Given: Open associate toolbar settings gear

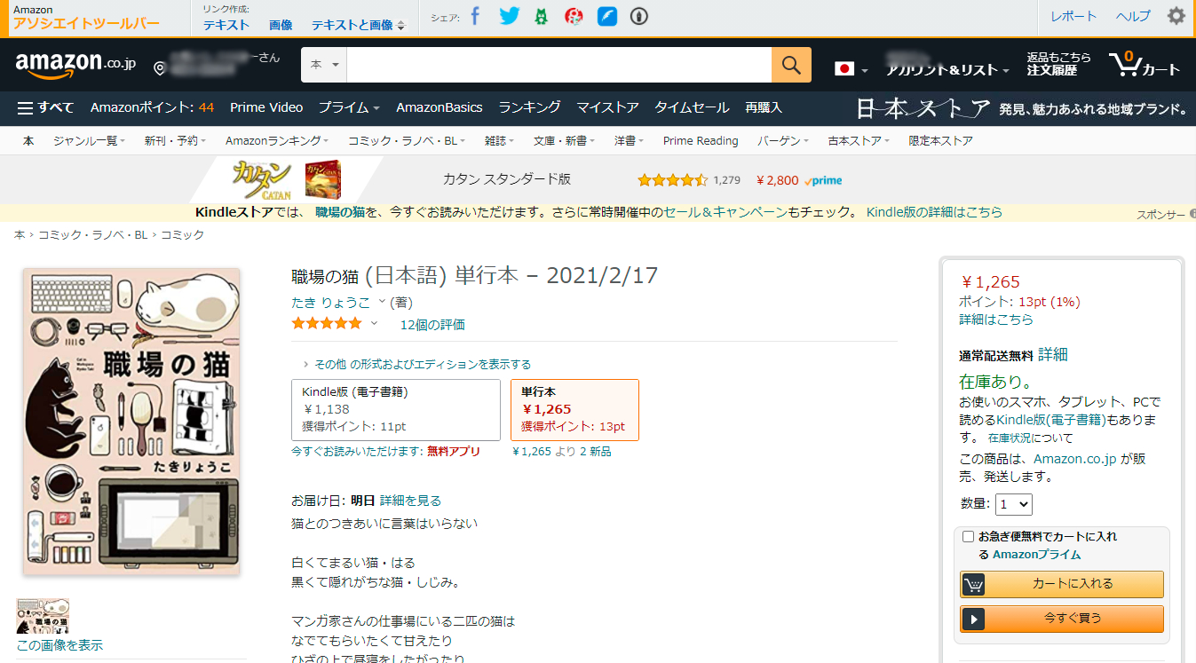Looking at the screenshot, I should [1176, 16].
